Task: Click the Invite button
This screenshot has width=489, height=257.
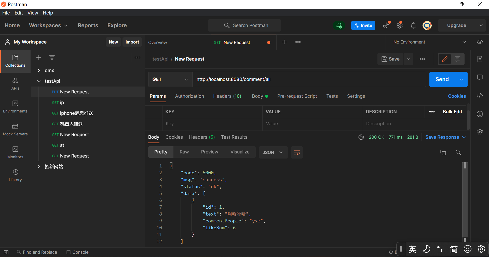Action: click(363, 25)
